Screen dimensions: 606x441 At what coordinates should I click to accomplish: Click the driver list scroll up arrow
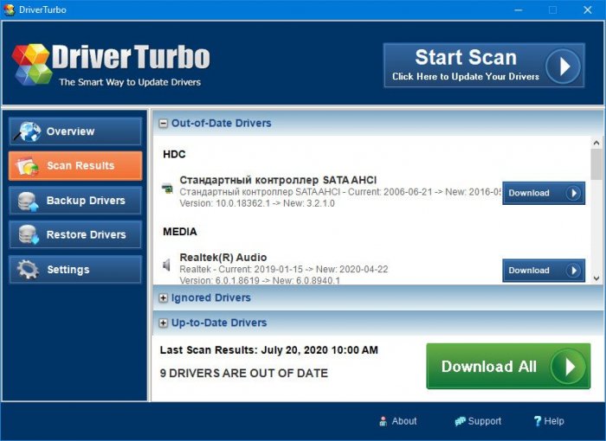[596, 143]
